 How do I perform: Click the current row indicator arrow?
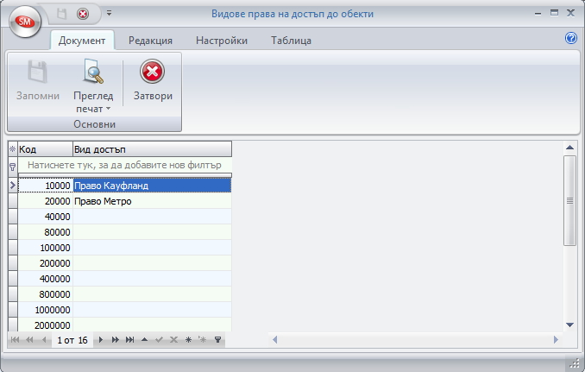tap(13, 185)
